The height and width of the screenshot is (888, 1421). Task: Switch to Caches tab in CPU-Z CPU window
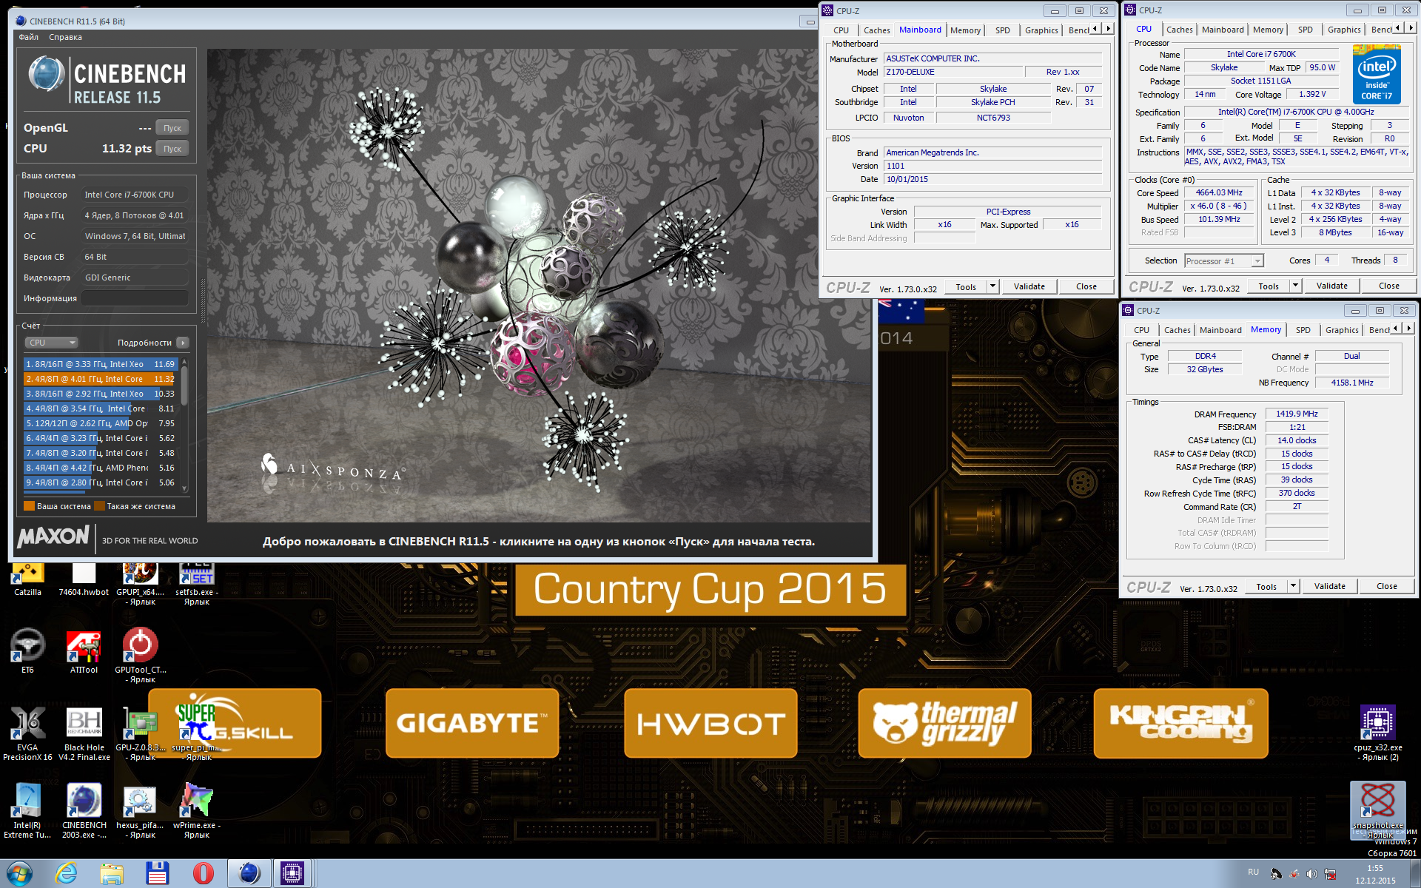pos(1179,30)
